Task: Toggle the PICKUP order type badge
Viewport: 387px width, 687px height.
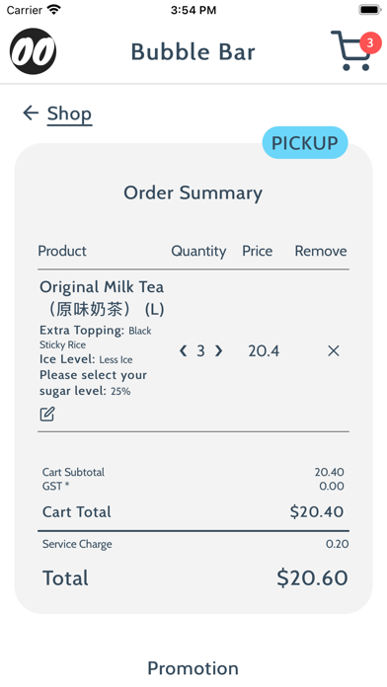Action: (x=305, y=143)
